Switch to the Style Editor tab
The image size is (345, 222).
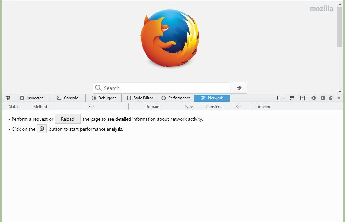coord(140,98)
